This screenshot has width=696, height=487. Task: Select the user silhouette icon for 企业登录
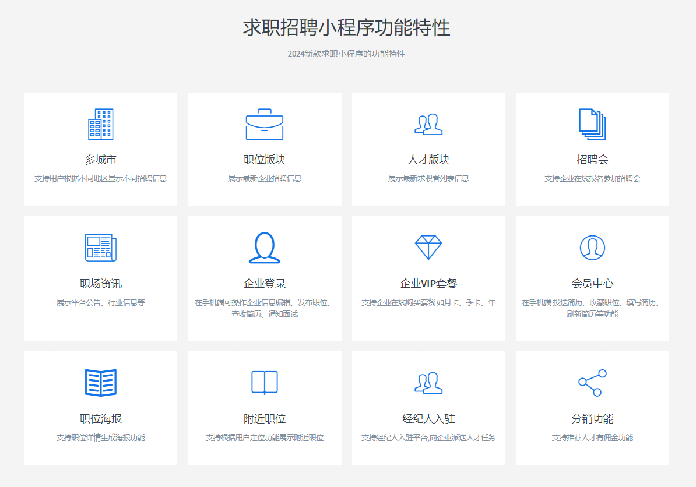point(264,248)
